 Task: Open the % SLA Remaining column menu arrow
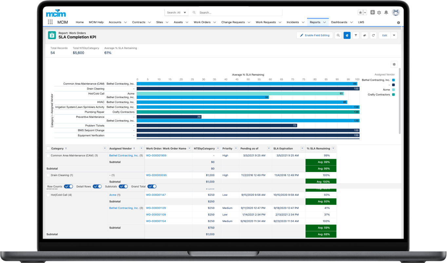coord(333,148)
